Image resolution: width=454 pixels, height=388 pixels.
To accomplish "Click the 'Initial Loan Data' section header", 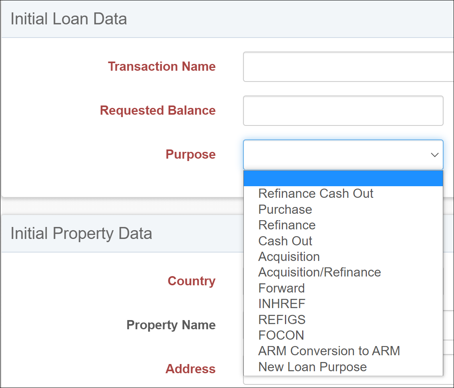I will tap(69, 19).
